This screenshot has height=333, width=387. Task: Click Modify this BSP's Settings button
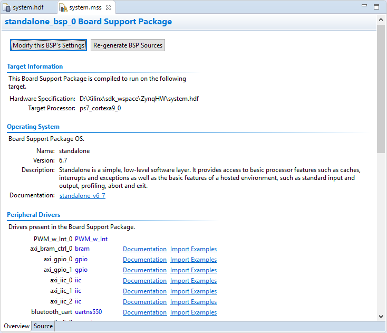[x=49, y=45]
